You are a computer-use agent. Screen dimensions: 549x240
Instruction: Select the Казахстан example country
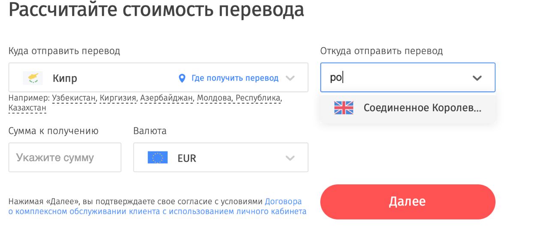[x=27, y=108]
